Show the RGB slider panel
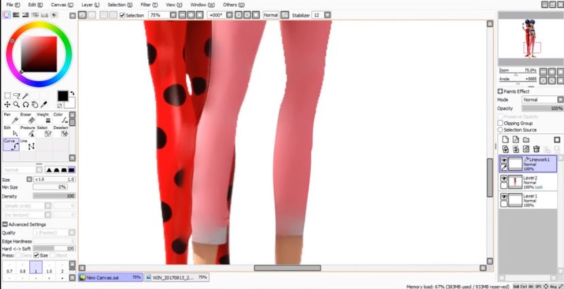The height and width of the screenshot is (289, 564). click(x=16, y=15)
